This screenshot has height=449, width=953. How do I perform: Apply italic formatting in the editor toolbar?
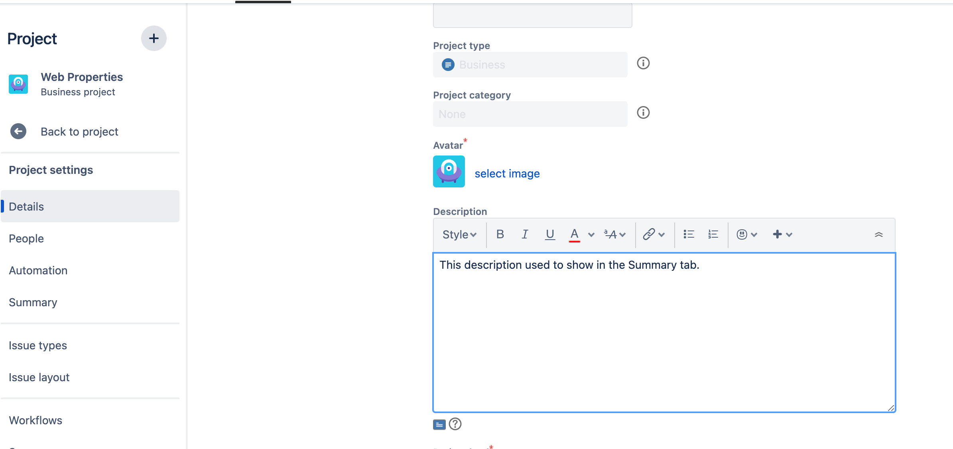[x=525, y=234]
